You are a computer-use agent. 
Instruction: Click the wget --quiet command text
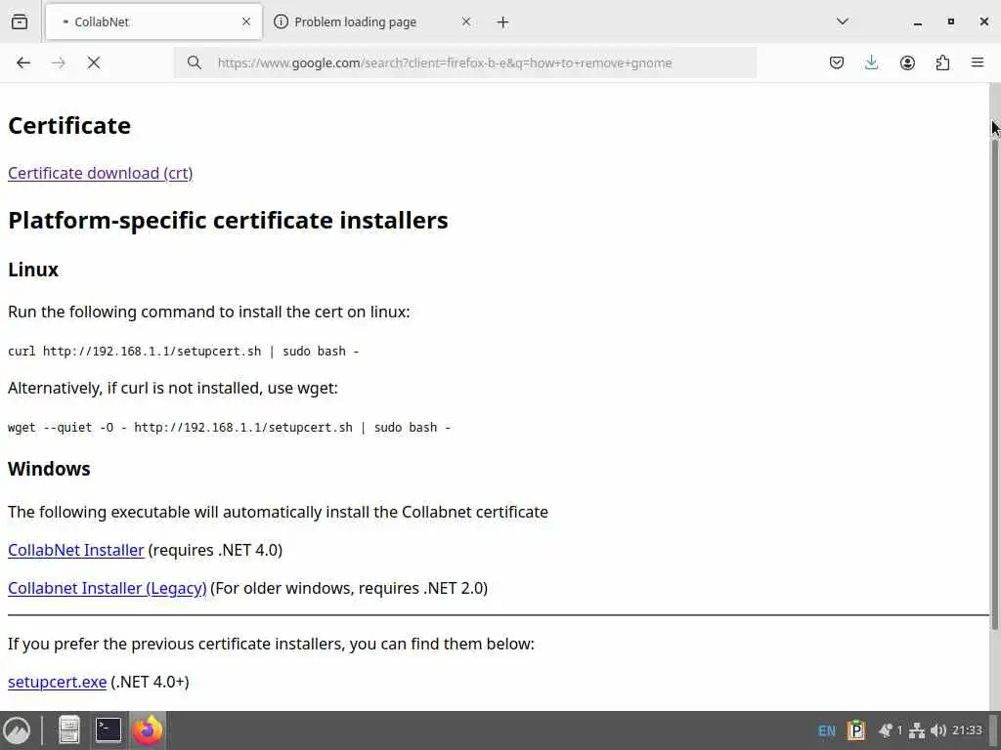[229, 428]
